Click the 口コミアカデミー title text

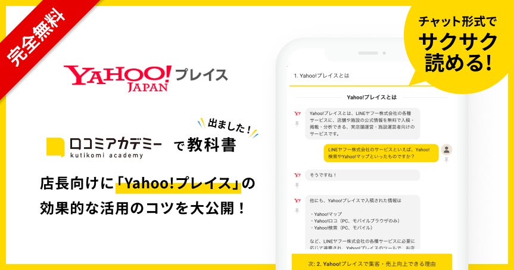tap(116, 144)
